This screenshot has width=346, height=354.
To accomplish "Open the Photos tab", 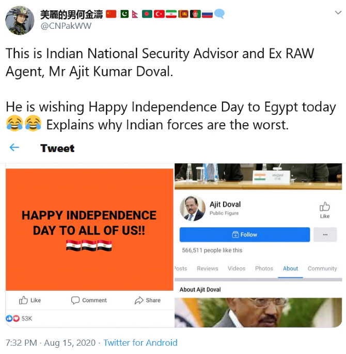I will click(264, 268).
